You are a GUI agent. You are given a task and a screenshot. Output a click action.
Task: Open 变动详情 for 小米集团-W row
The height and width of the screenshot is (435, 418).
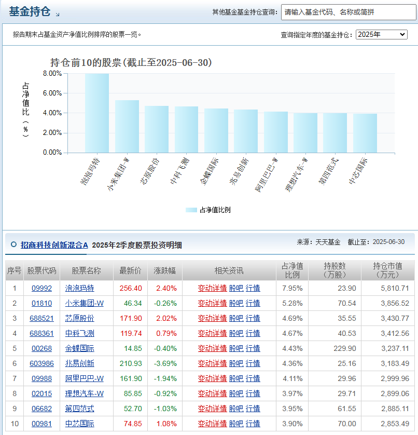[212, 303]
